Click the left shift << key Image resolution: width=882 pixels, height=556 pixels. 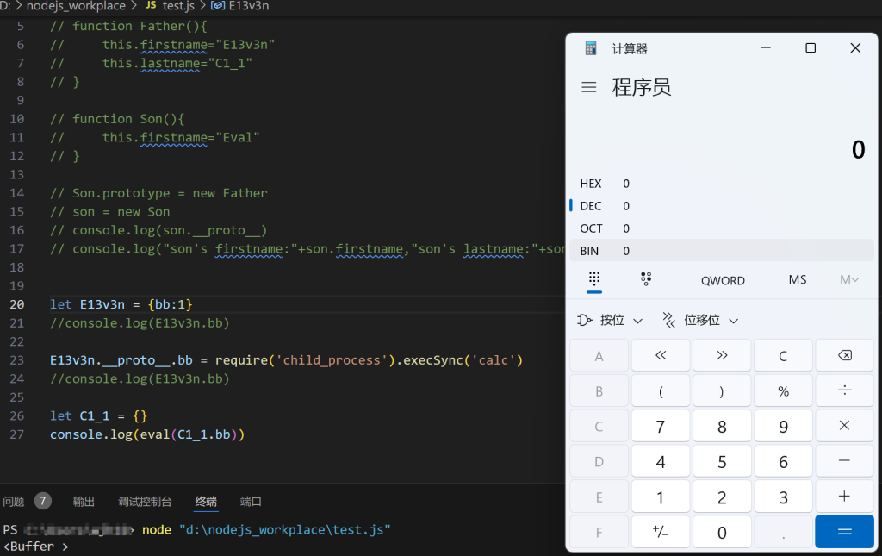[x=661, y=356]
